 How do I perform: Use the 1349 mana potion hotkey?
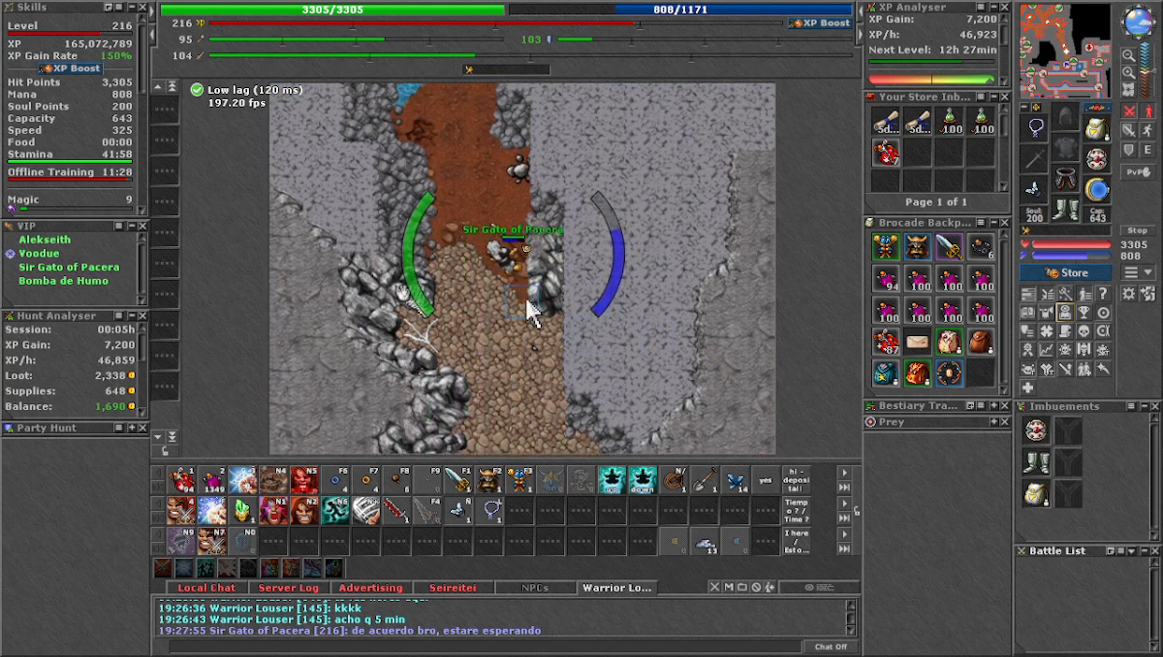coord(213,480)
